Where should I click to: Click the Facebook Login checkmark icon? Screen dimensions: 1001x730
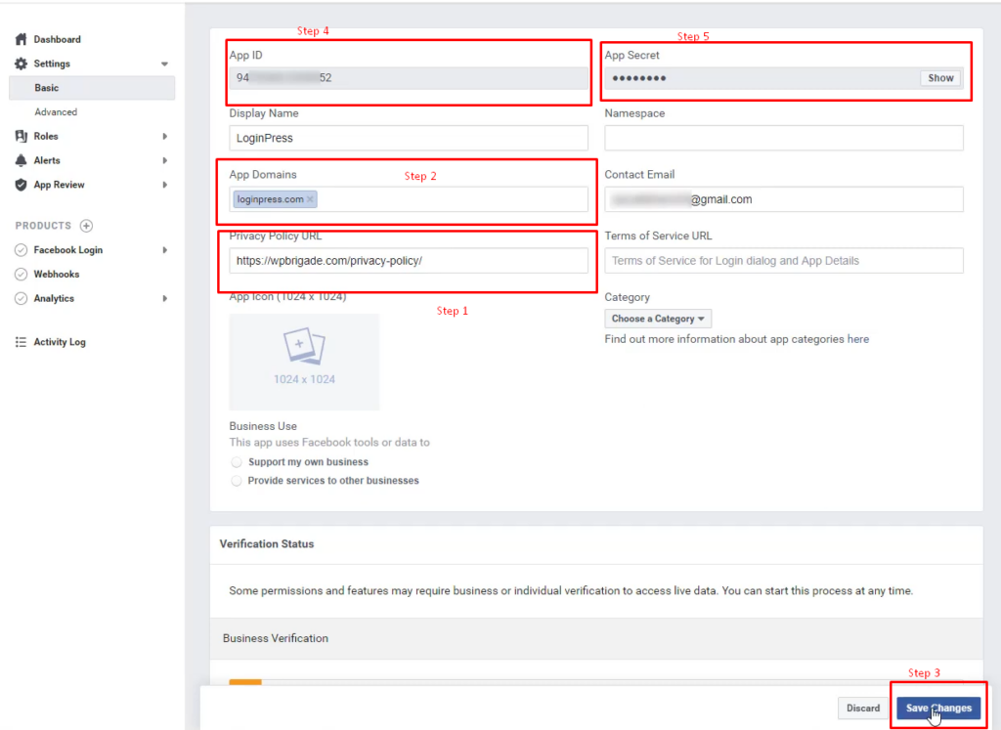pos(22,250)
